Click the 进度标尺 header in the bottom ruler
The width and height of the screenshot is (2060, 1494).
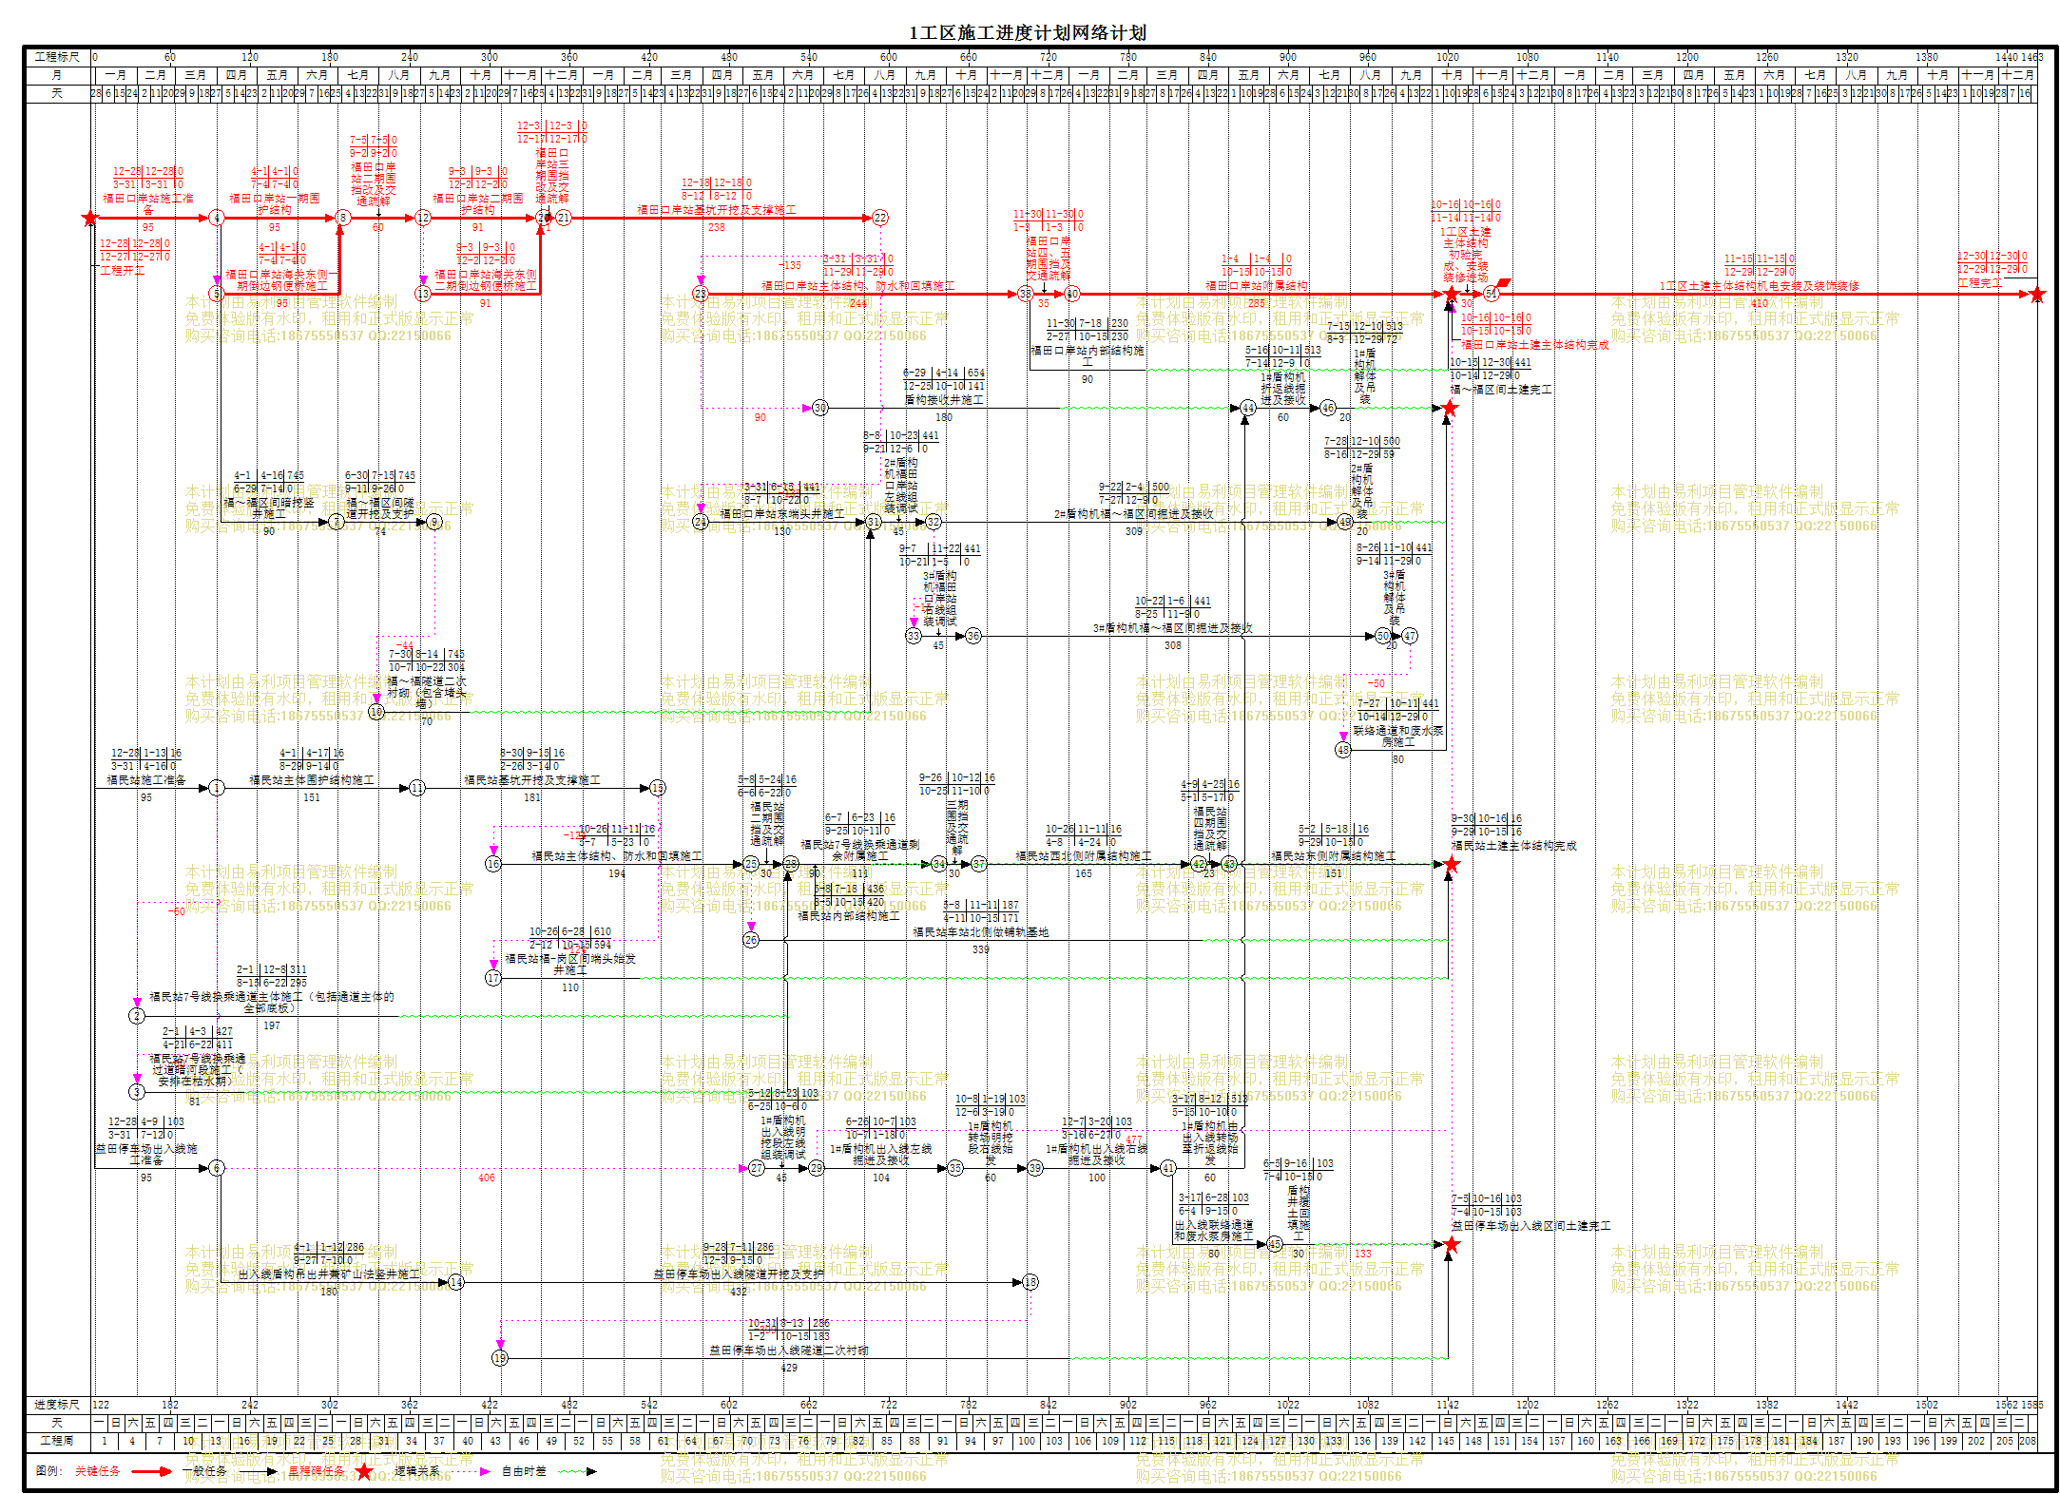[57, 1405]
